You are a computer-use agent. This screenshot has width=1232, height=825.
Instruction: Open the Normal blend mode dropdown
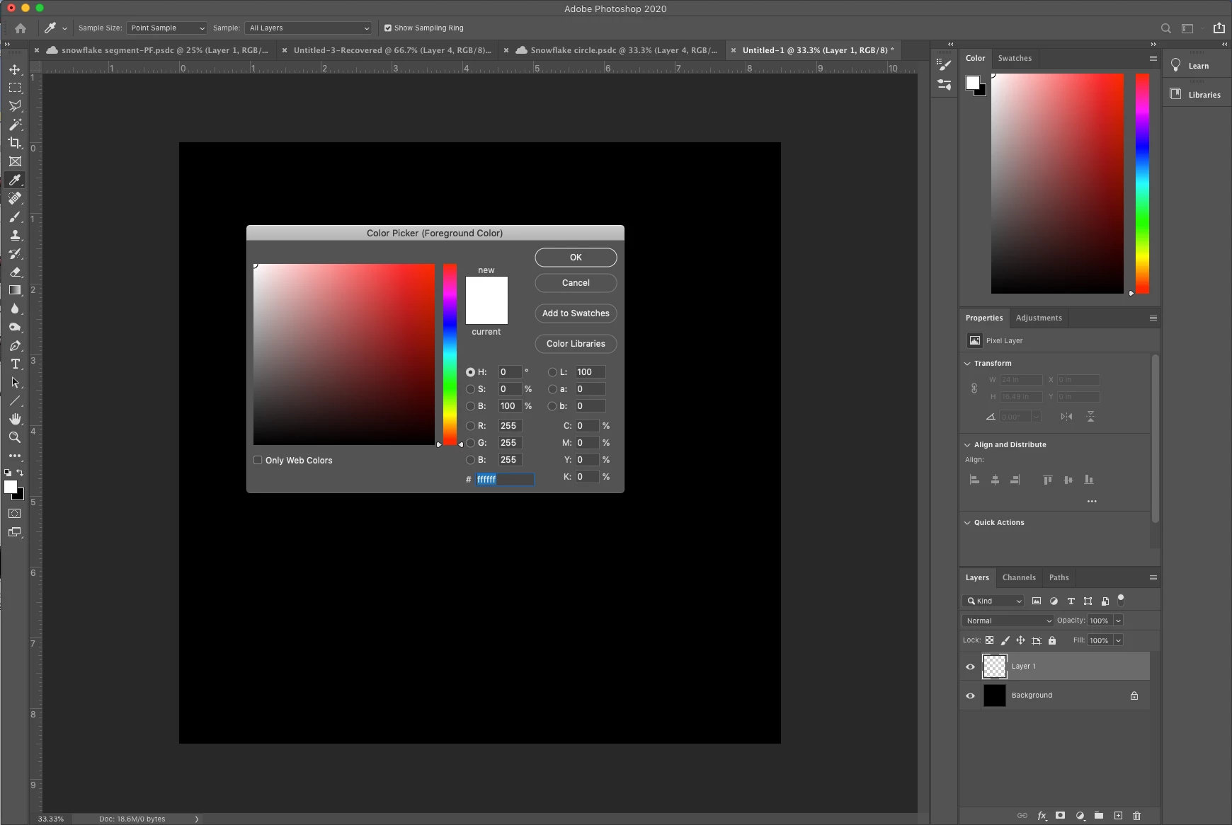(1008, 621)
